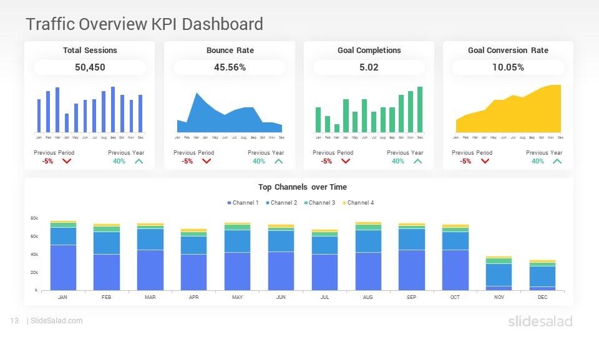Screen dimensions: 599x337
Task: Select the 45.56% Bounce Rate value box
Action: (230, 67)
